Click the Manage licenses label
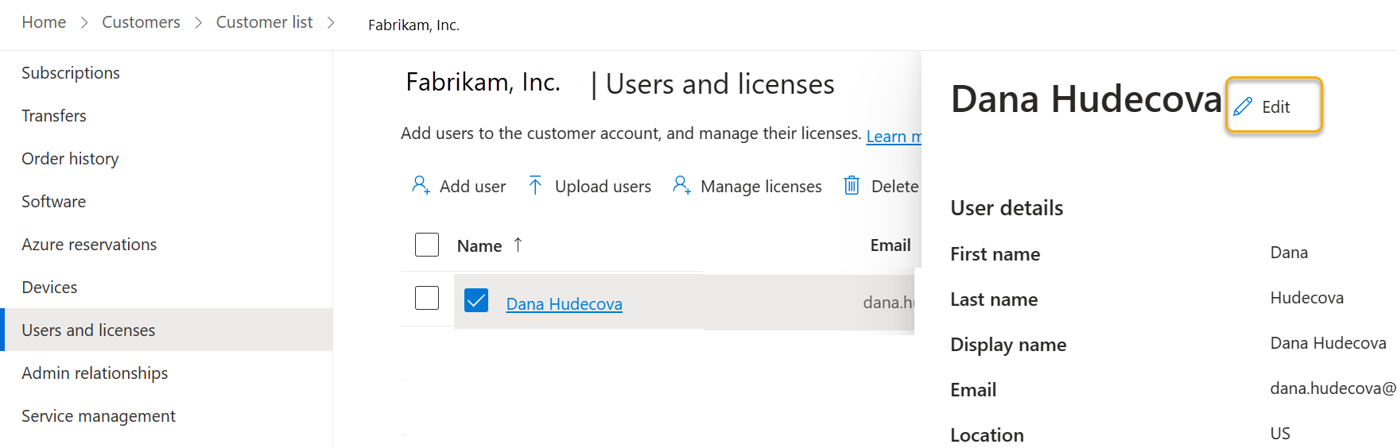1397x448 pixels. tap(761, 187)
